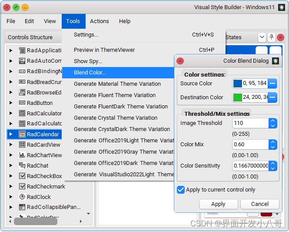Select the RadChat tree item
Screen dimensions: 289x232
38,165
